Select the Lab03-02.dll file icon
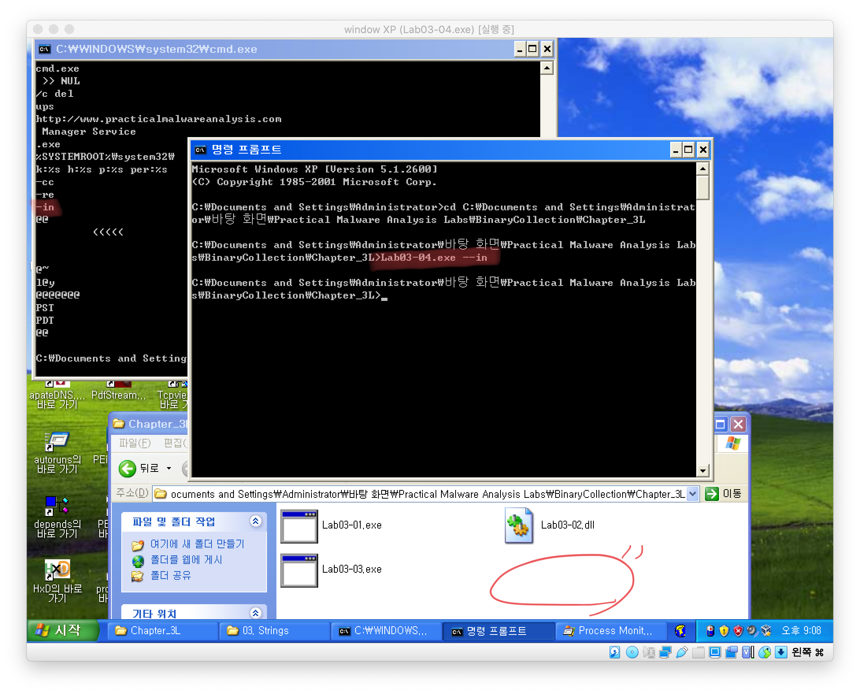 point(519,526)
